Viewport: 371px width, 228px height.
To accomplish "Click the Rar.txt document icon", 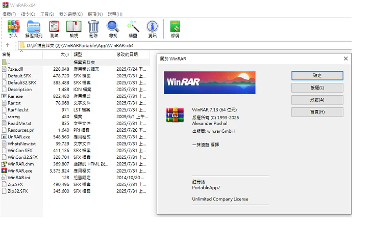I will (4, 103).
